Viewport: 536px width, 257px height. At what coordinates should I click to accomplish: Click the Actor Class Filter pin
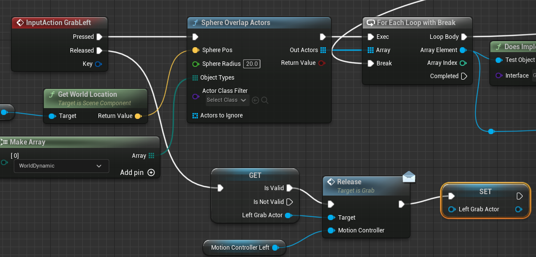point(195,97)
